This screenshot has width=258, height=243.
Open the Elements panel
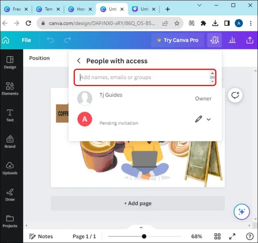[x=10, y=89]
